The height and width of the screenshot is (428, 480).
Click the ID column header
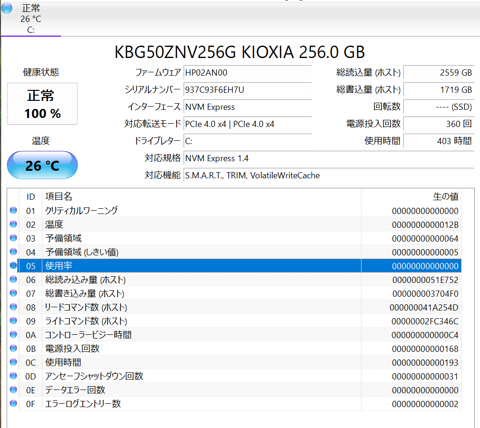[30, 196]
